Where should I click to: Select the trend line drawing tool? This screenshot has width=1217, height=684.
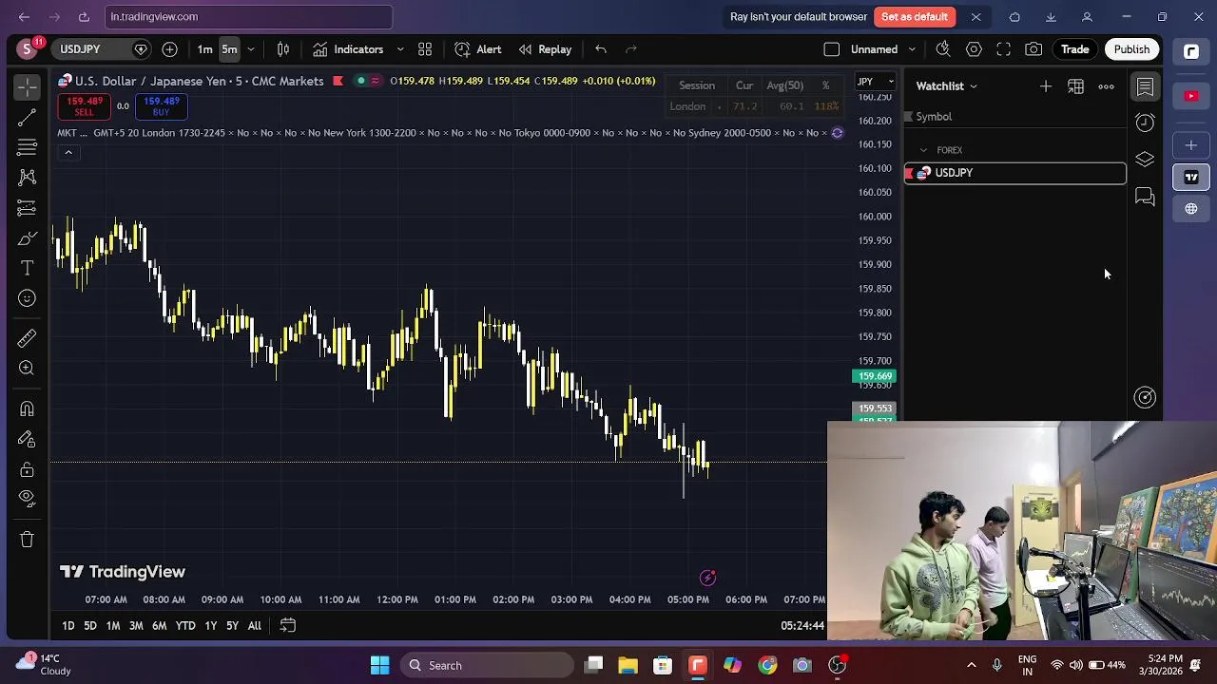point(27,117)
